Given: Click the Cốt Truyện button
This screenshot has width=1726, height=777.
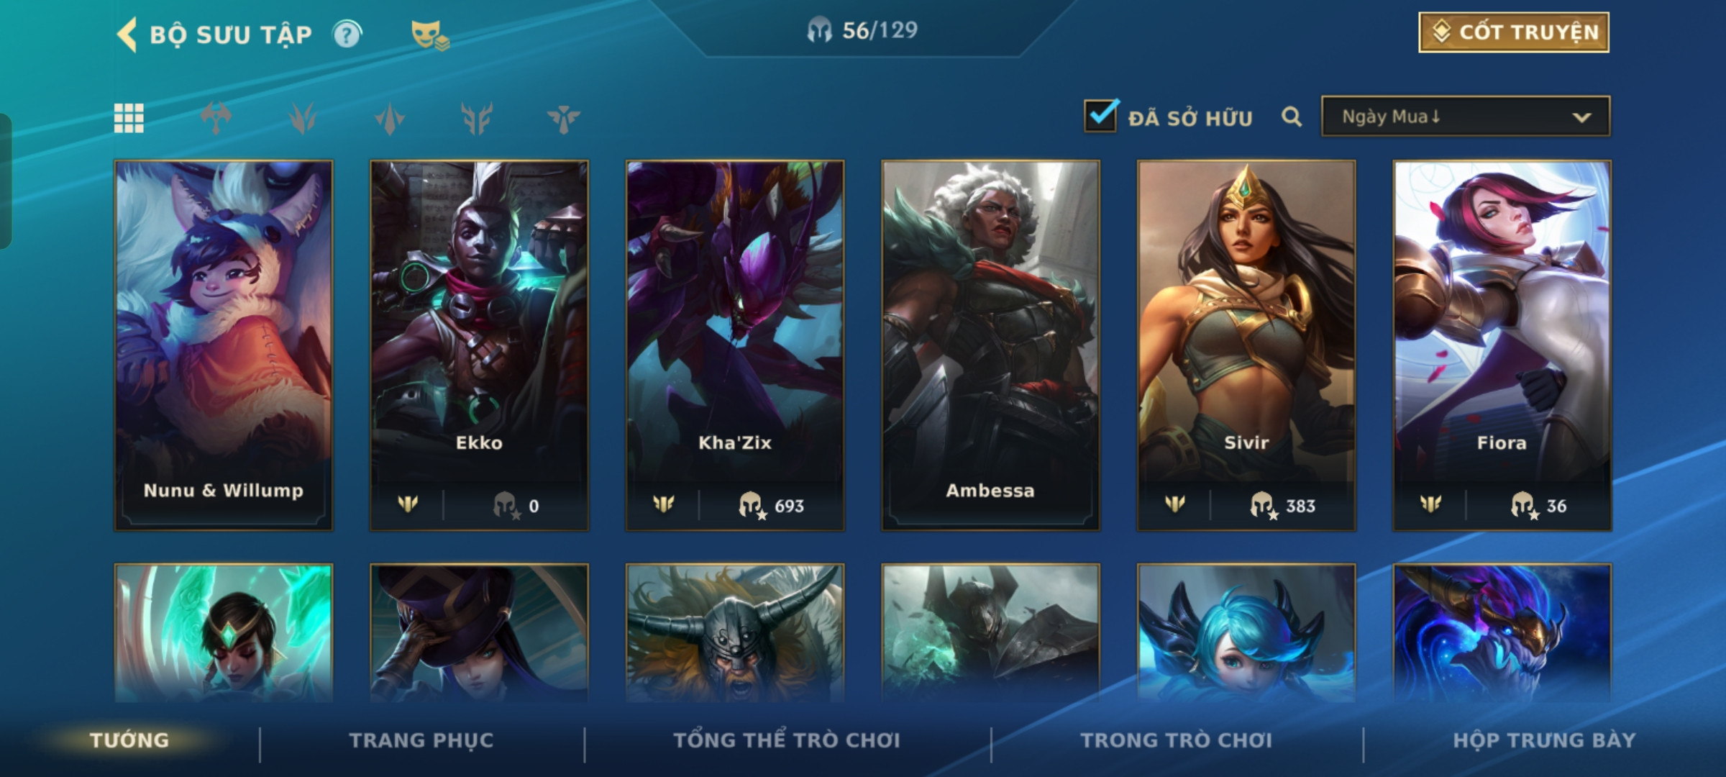Looking at the screenshot, I should (1514, 32).
